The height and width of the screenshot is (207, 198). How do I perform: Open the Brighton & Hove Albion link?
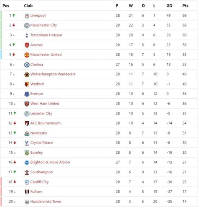tap(50, 162)
